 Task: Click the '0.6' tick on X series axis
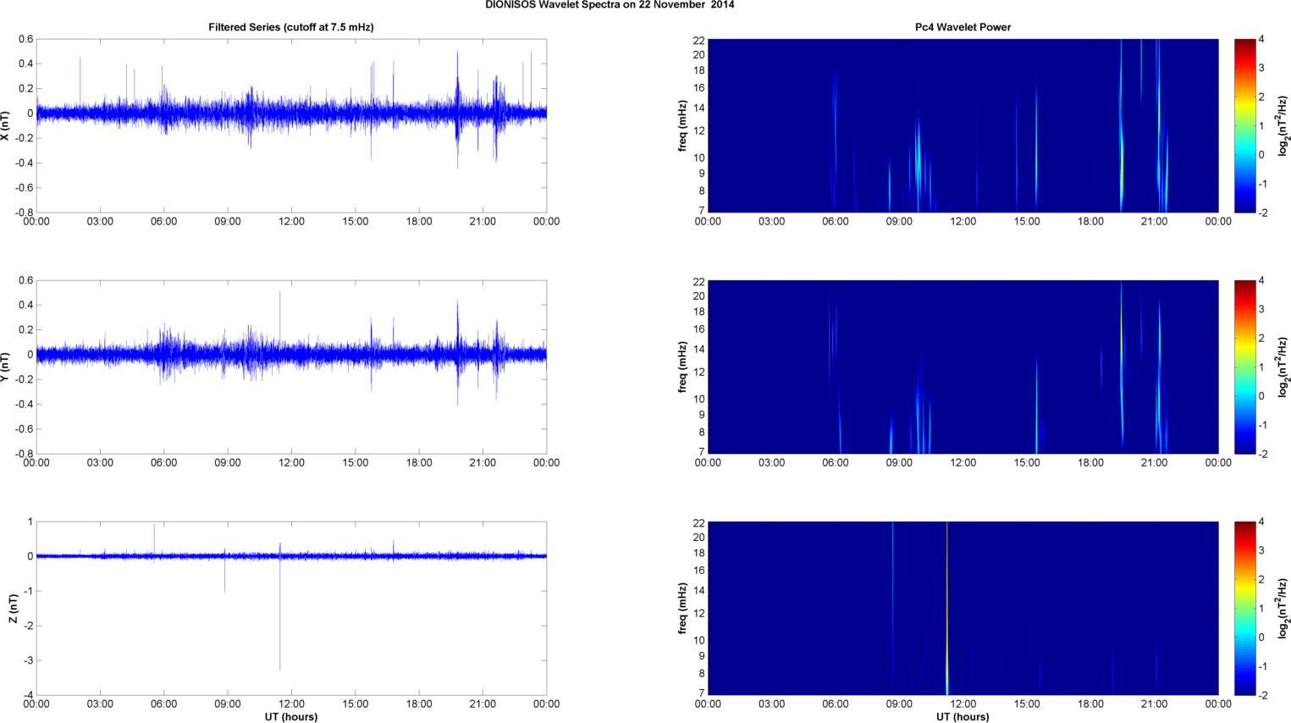coord(26,39)
